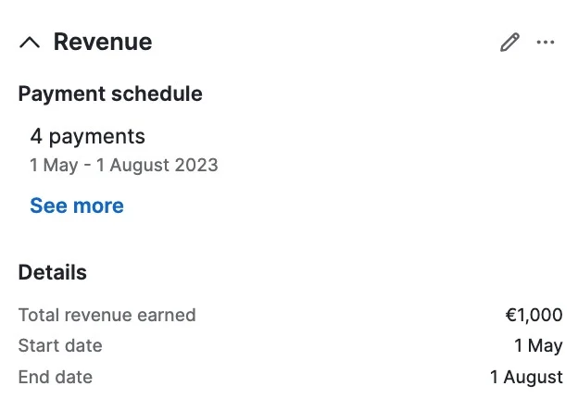
Task: Click the pencil edit icon
Action: pos(509,42)
